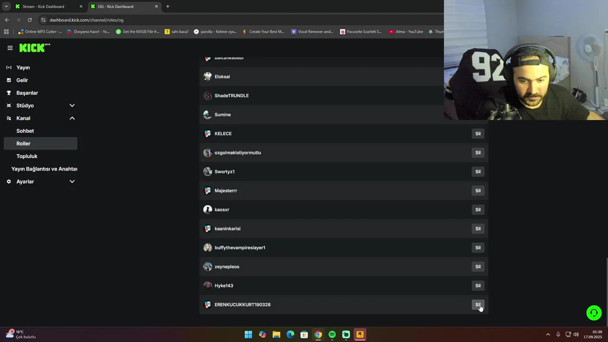The image size is (608, 342).
Task: Open the green support chat bubble
Action: tap(594, 313)
